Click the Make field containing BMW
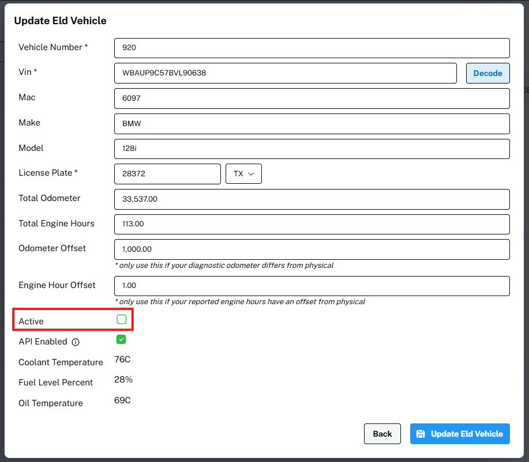Screen dimensions: 529x462 click(x=312, y=124)
